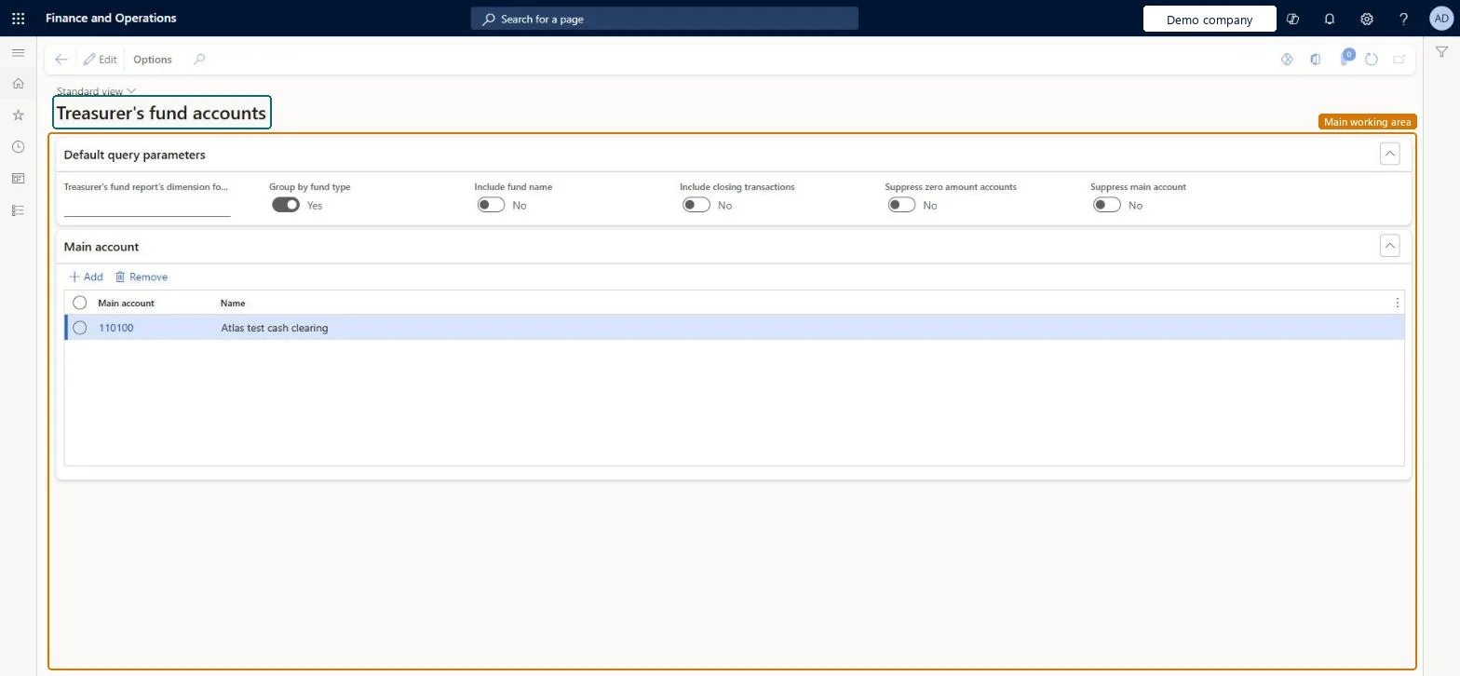Refresh the page with circular arrow
This screenshot has width=1460, height=676.
[1372, 60]
